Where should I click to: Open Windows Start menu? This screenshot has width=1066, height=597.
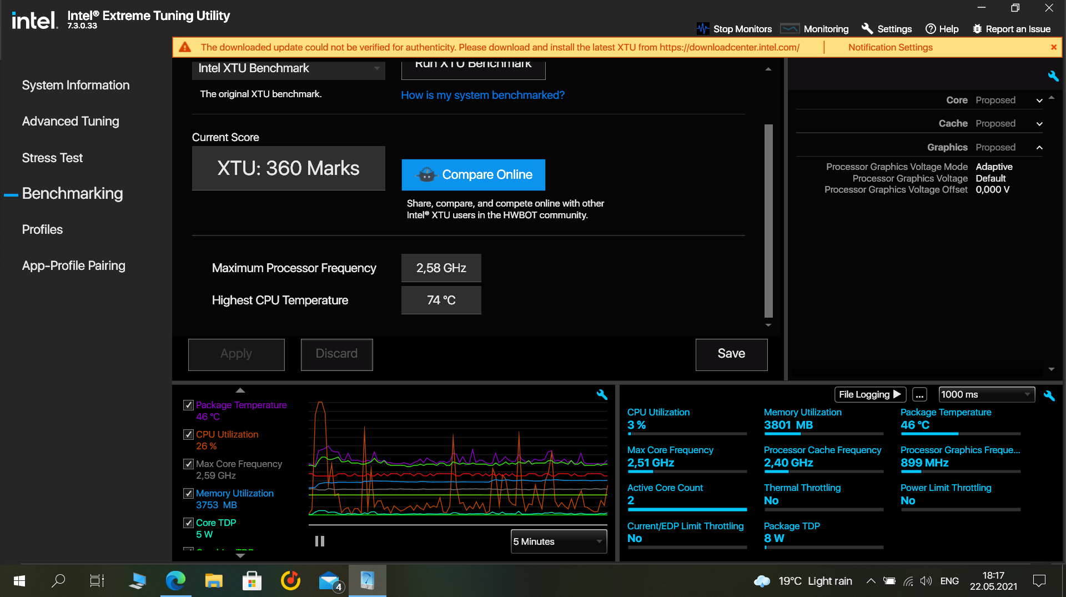(x=19, y=581)
